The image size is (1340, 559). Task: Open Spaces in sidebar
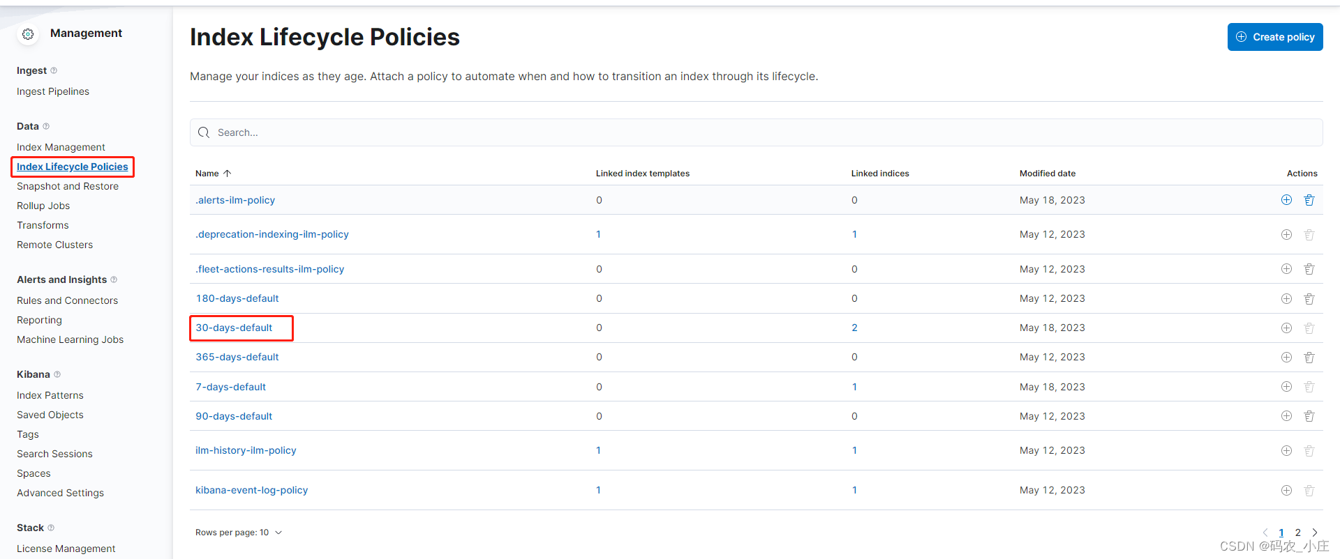[x=33, y=473]
